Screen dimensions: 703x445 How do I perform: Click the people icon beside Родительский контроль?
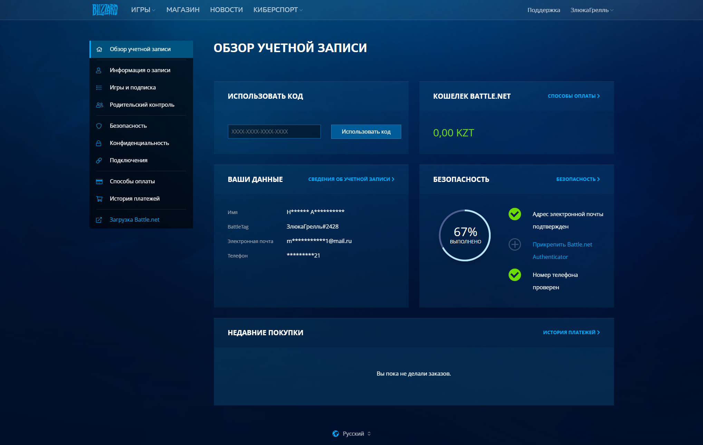[x=99, y=105]
